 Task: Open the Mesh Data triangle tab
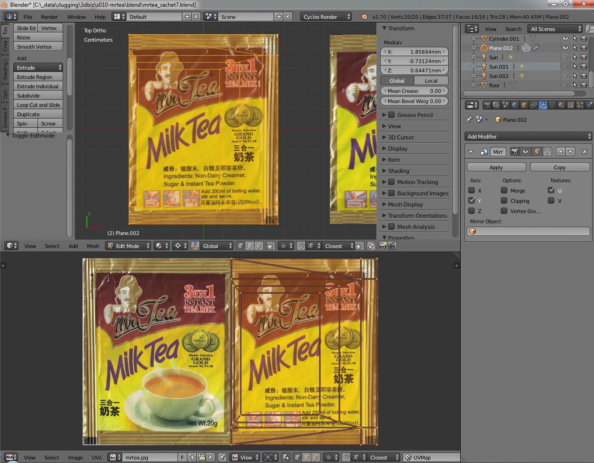click(552, 105)
